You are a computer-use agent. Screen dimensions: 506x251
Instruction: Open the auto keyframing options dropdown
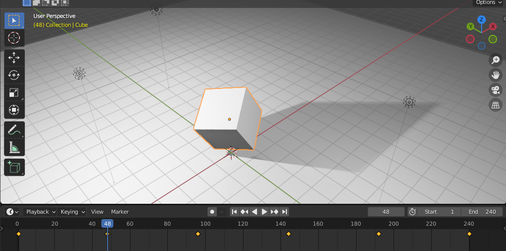coord(221,212)
